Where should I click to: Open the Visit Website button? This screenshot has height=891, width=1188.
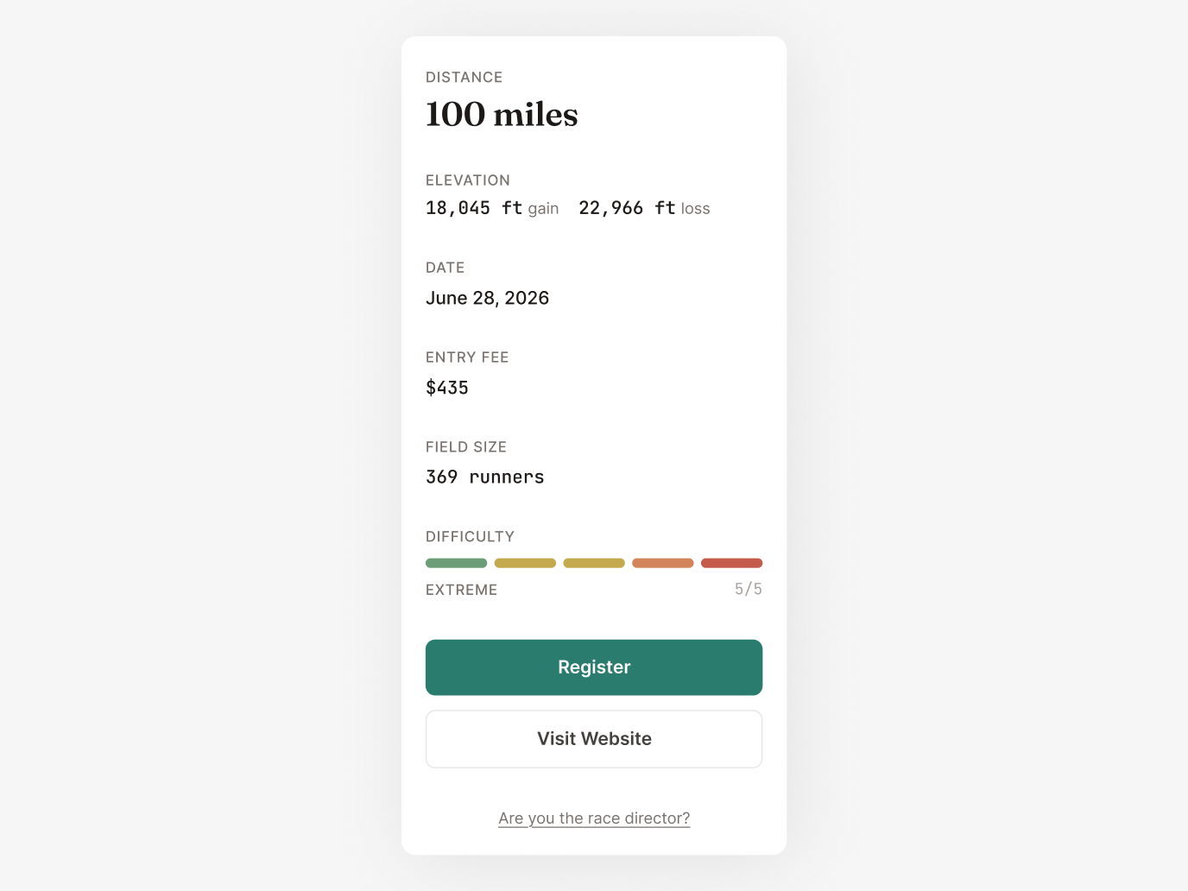point(594,739)
